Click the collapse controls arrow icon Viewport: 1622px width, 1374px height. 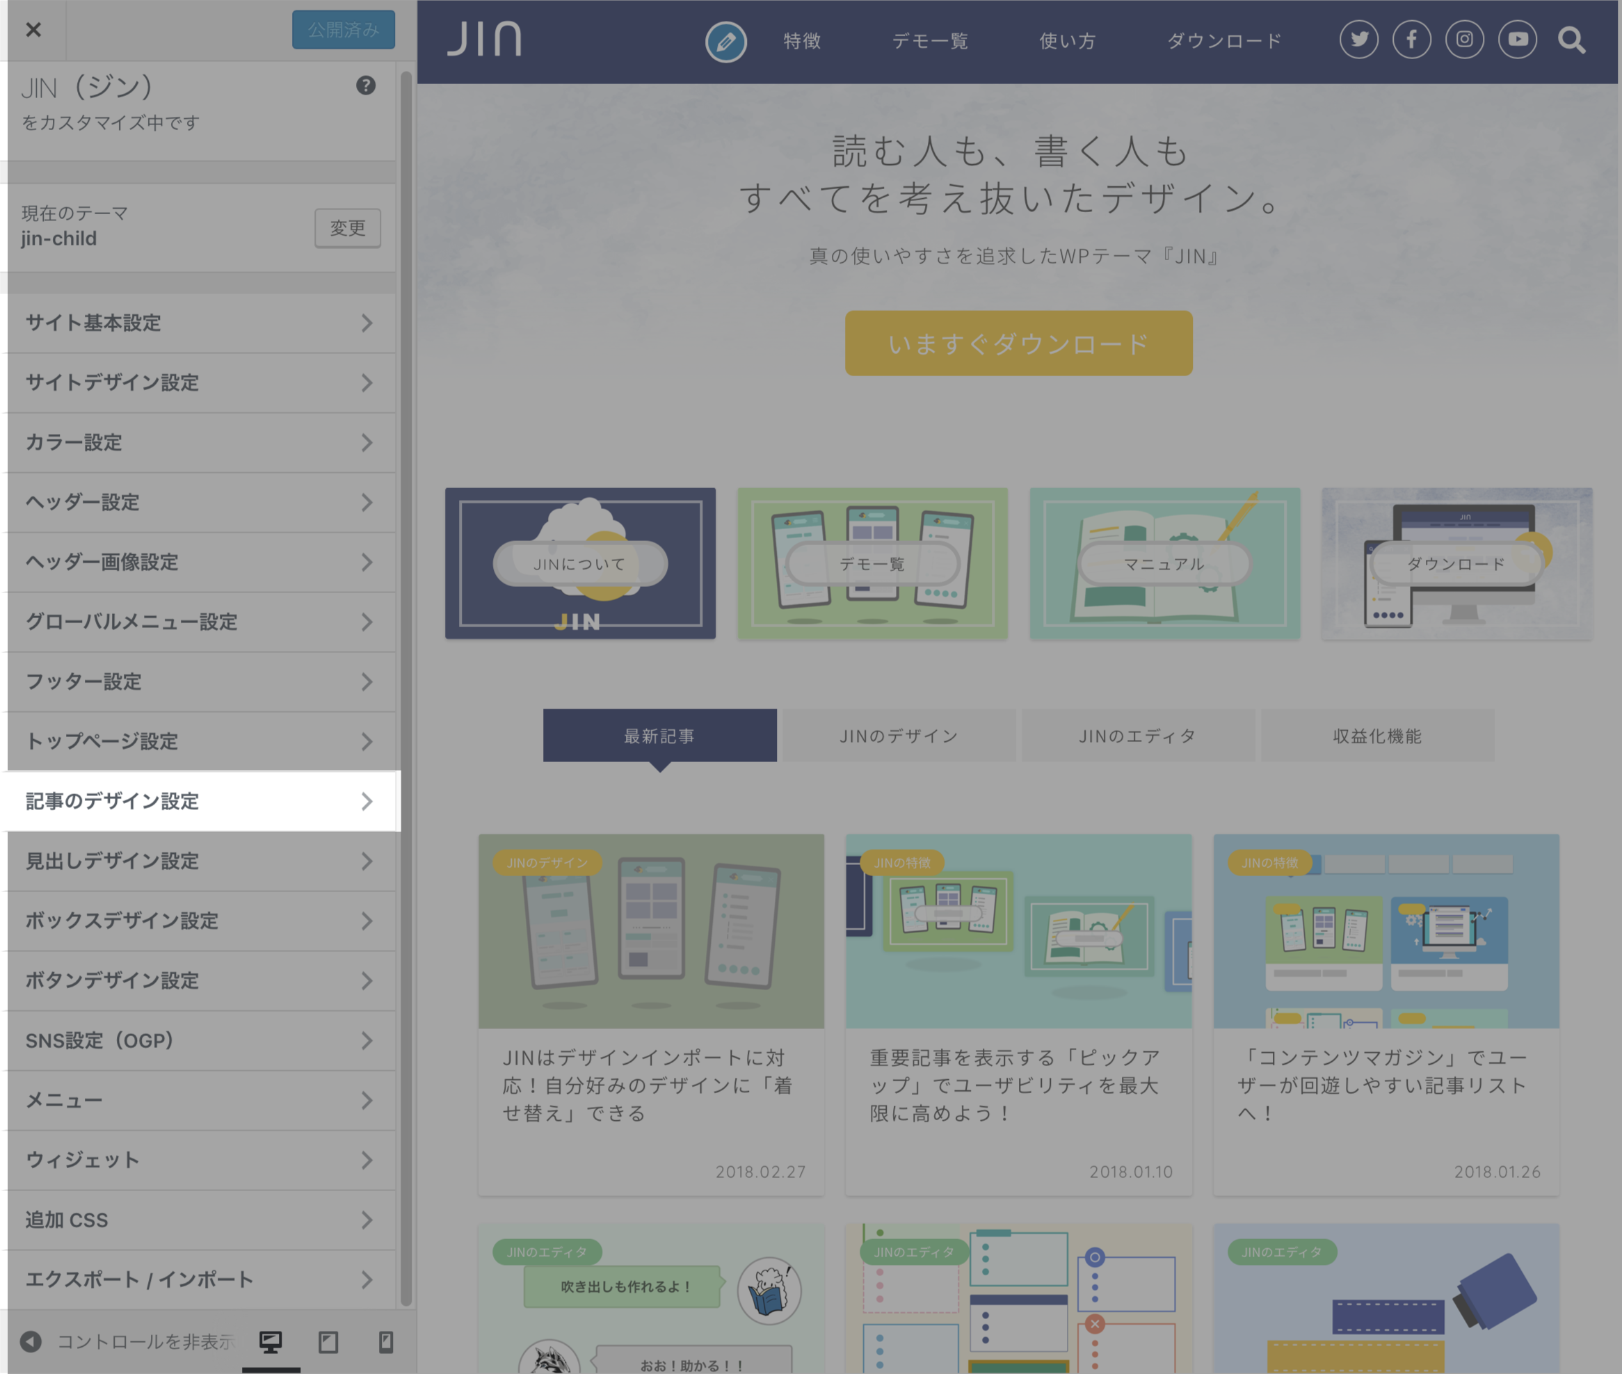pyautogui.click(x=31, y=1341)
